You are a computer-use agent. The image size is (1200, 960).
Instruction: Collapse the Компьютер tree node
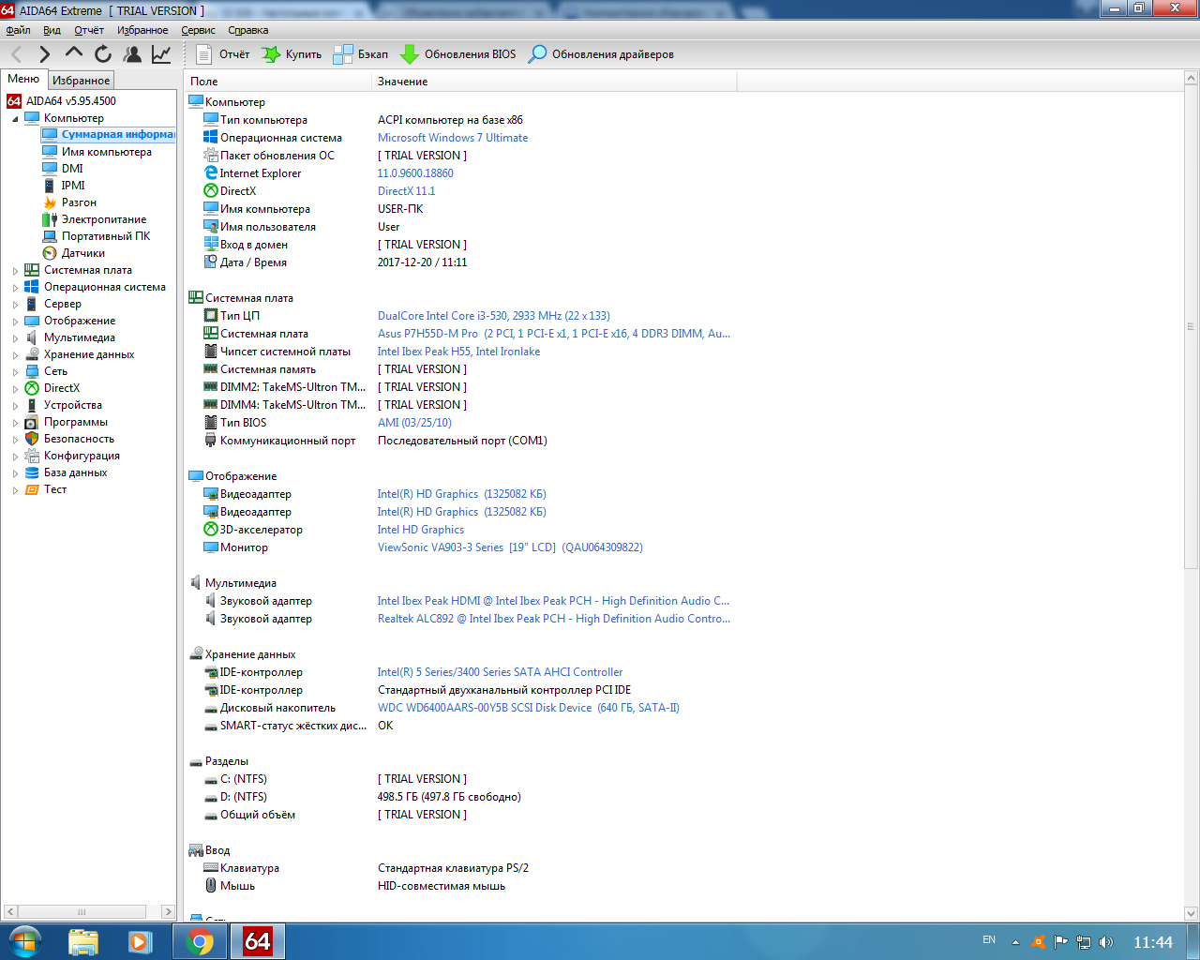point(15,119)
